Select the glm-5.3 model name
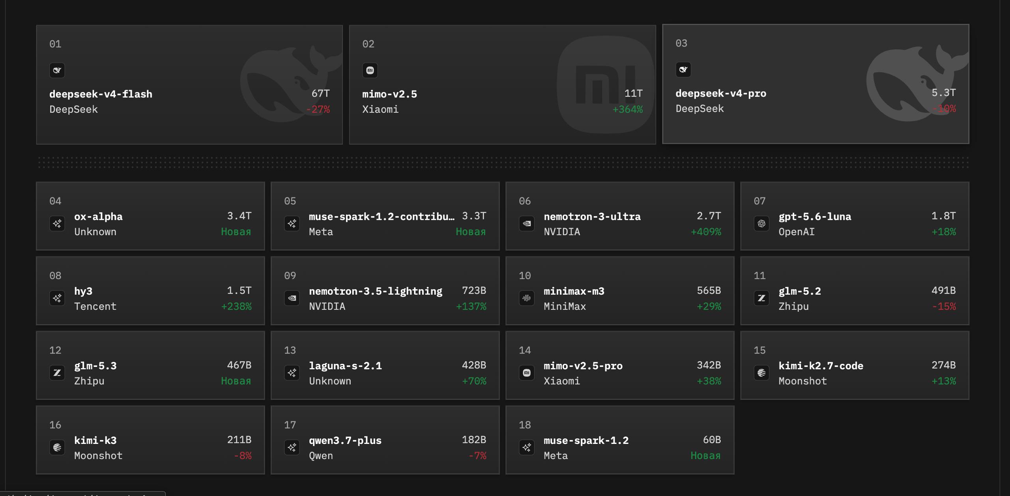The height and width of the screenshot is (496, 1010). coord(95,366)
